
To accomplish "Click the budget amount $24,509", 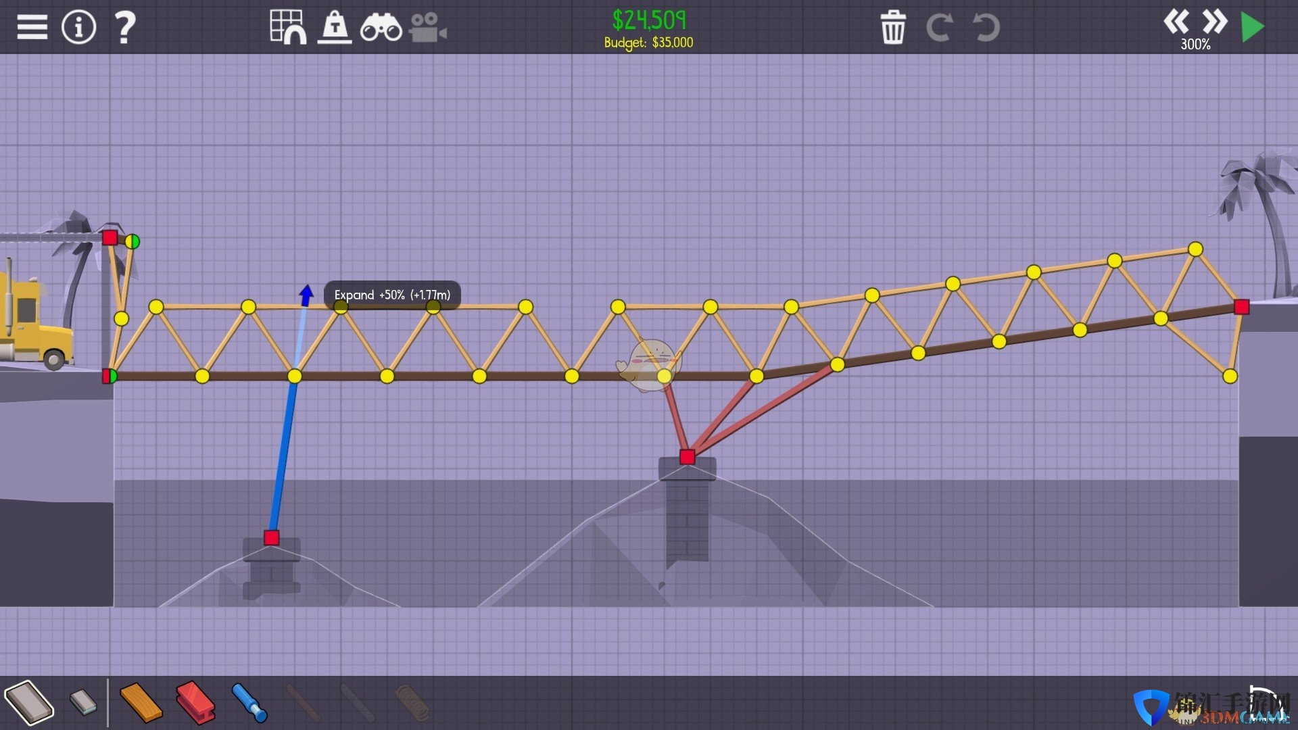I will coord(649,20).
